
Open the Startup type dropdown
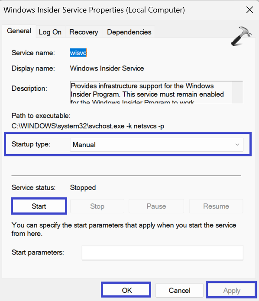(156, 145)
